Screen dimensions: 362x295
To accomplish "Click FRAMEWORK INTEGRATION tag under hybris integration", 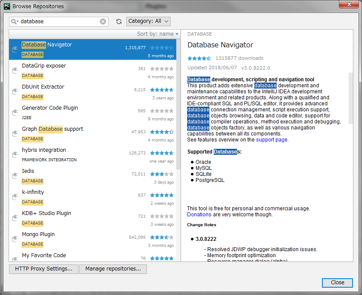I will pyautogui.click(x=49, y=160).
